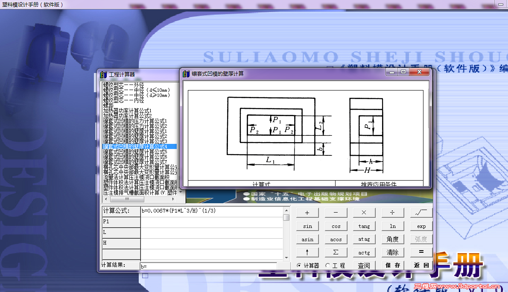Image resolution: width=508 pixels, height=292 pixels.
Task: Click the ln function button
Action: coord(392,225)
